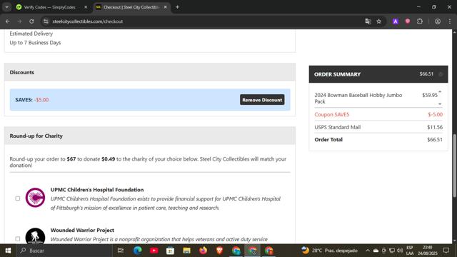Open Microsoft Store from the taskbar

pyautogui.click(x=170, y=251)
